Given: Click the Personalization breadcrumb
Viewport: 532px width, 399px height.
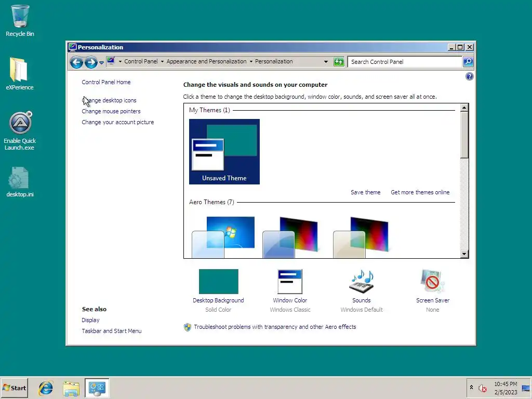Looking at the screenshot, I should pos(274,61).
